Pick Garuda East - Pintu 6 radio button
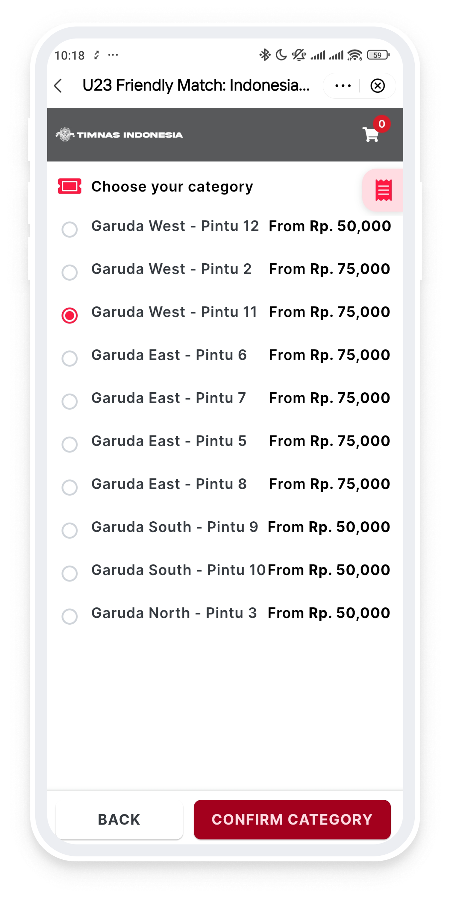The image size is (450, 899). 70,358
